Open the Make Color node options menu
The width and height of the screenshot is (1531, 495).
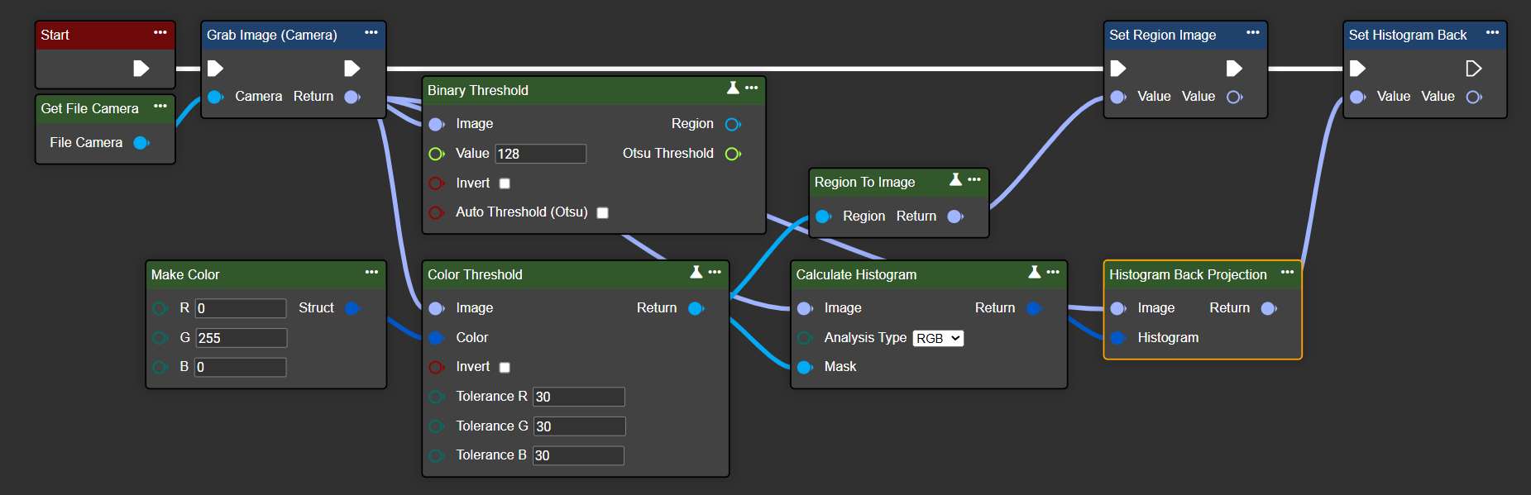(371, 272)
